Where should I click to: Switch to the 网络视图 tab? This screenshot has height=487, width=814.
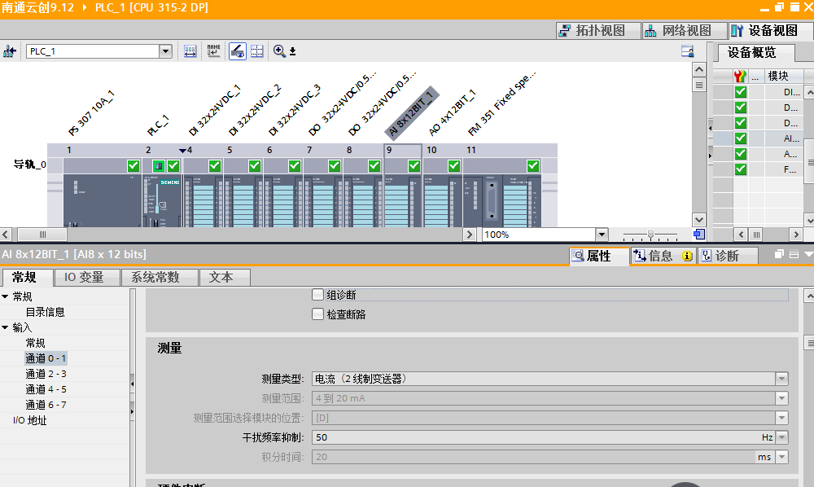tap(685, 31)
